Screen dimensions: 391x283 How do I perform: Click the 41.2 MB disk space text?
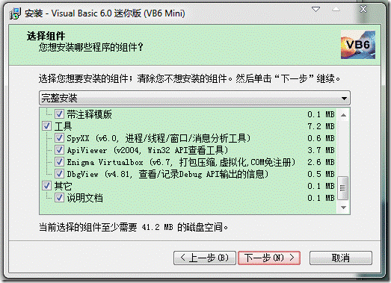coord(157,227)
